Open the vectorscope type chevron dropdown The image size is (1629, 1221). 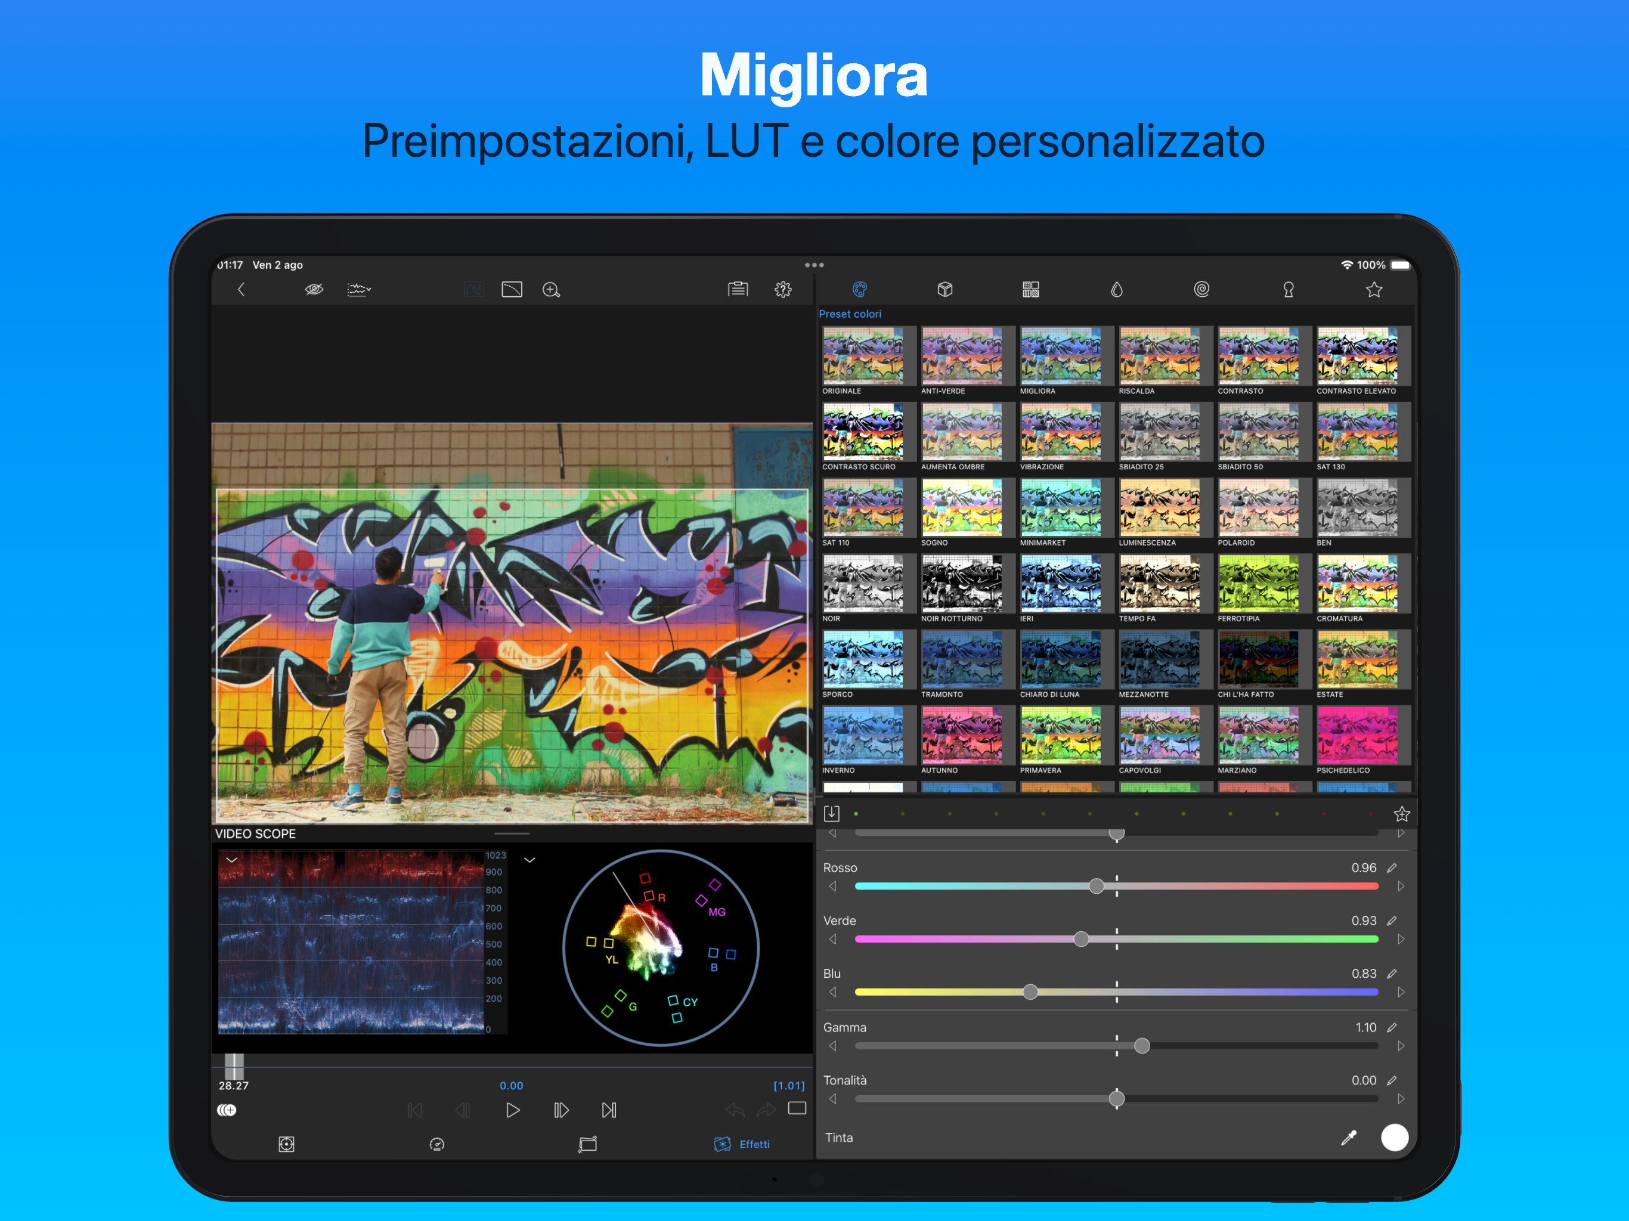[529, 860]
